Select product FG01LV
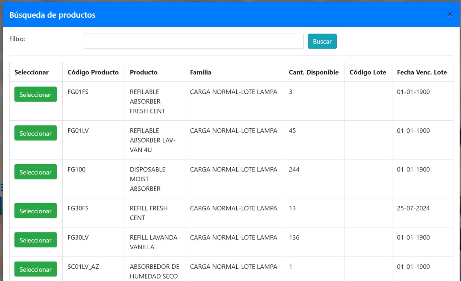461x281 pixels. pos(36,133)
